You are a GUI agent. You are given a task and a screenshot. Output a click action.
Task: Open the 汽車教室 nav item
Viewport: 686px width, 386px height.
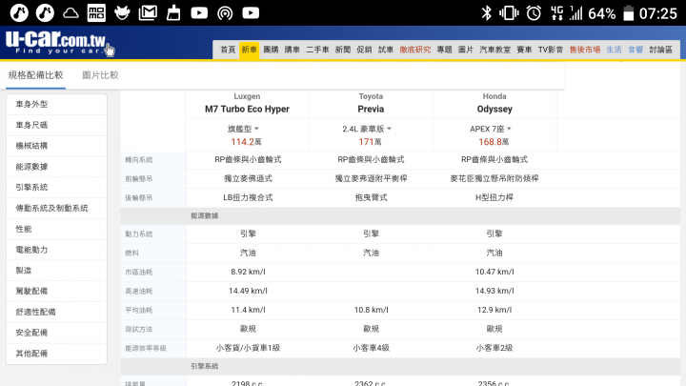click(x=494, y=50)
